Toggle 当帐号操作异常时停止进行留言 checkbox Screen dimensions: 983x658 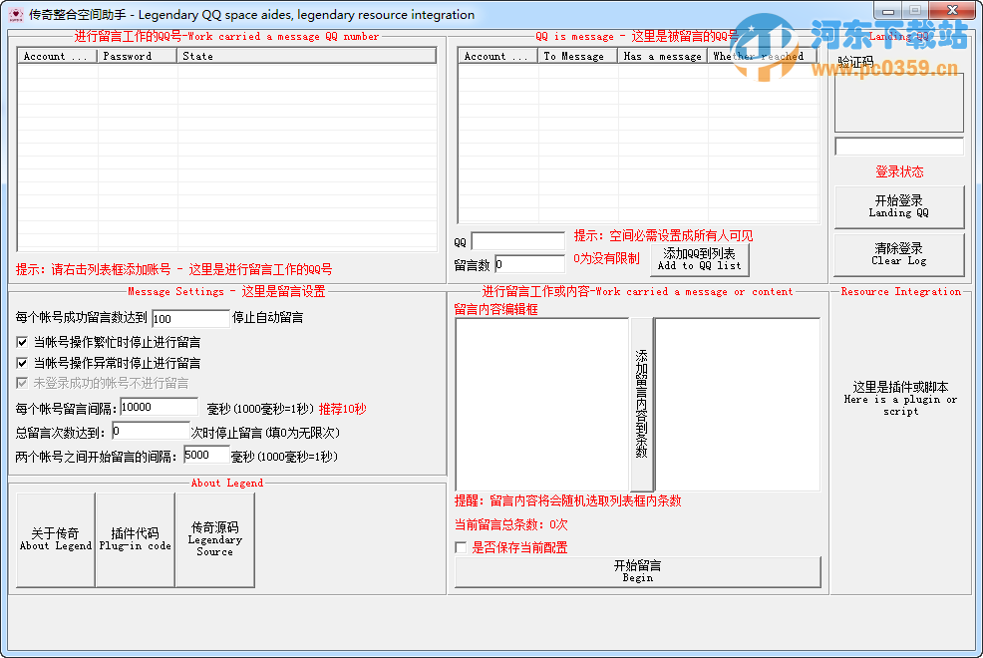tap(22, 363)
